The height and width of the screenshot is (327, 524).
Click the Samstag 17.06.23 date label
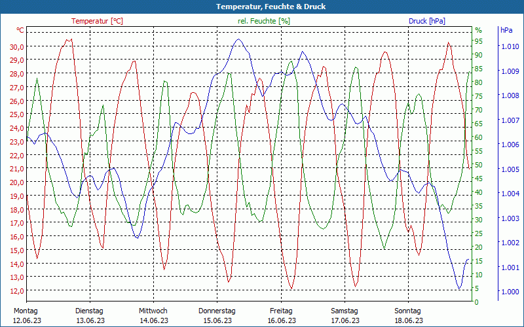pyautogui.click(x=345, y=315)
